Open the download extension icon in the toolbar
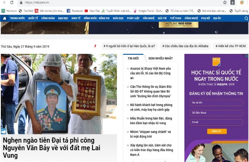This screenshot has height=162, width=249. pos(233,3)
